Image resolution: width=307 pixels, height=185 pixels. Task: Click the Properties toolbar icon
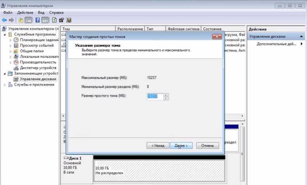61,20
